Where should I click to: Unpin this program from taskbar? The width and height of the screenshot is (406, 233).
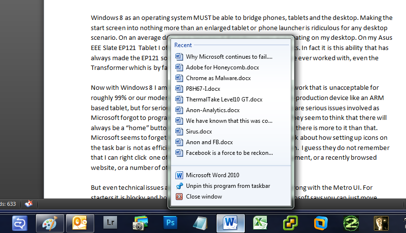coord(231,186)
